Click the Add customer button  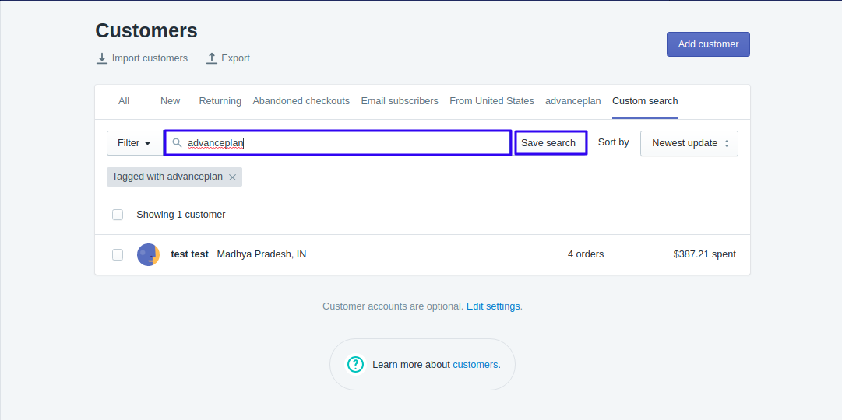[708, 44]
